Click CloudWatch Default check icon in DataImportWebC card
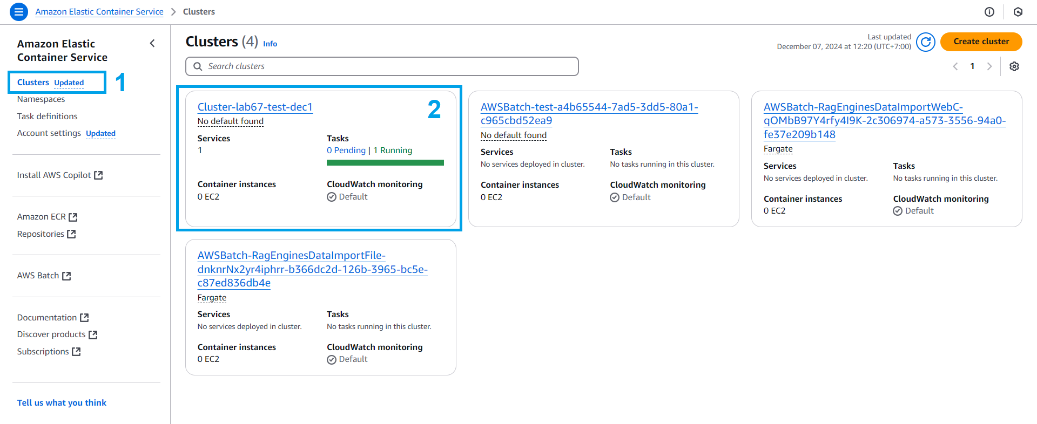The width and height of the screenshot is (1037, 424). click(x=898, y=211)
